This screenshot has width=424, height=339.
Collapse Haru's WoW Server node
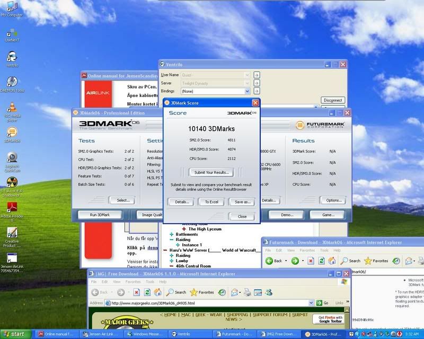click(165, 251)
